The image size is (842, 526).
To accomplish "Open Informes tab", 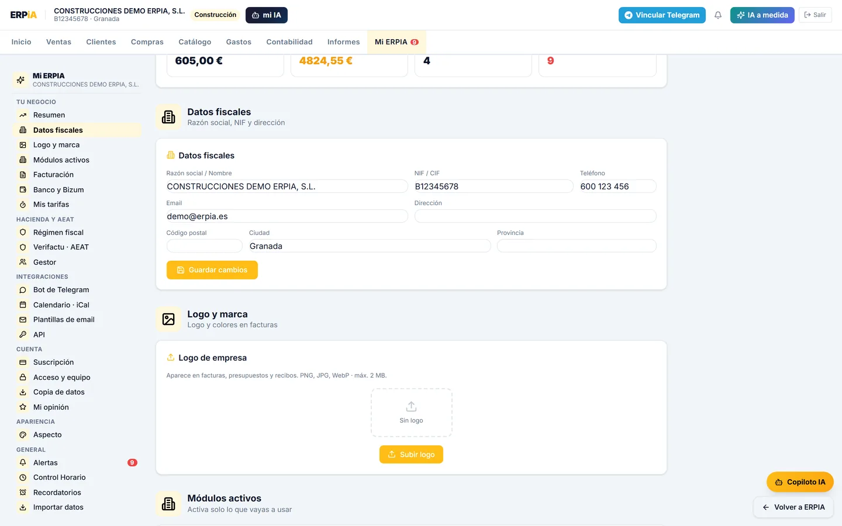I will click(x=344, y=42).
